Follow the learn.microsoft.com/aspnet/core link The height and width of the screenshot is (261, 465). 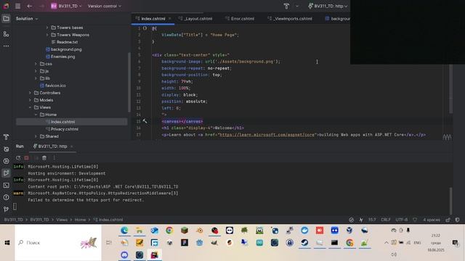coord(267,135)
